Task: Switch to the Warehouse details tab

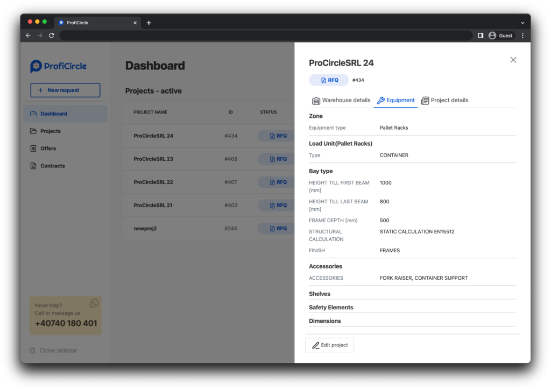Action: point(341,101)
